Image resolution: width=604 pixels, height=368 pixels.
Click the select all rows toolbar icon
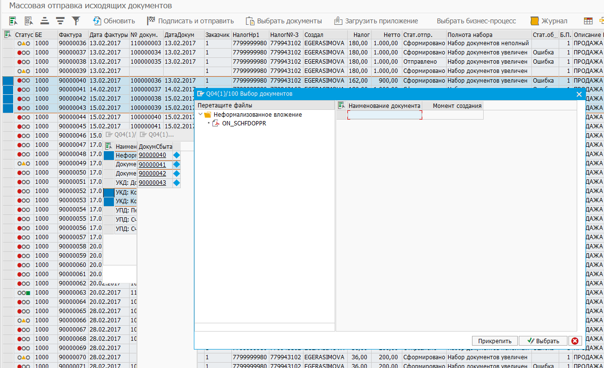[x=13, y=21]
